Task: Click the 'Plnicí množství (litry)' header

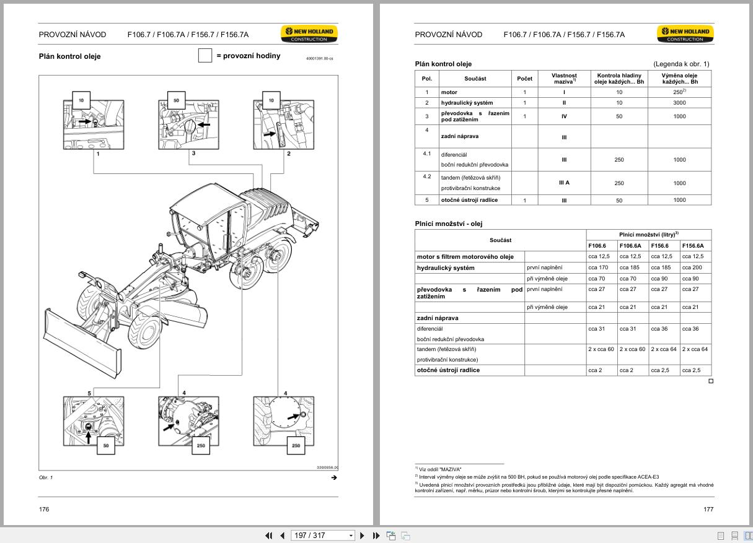Action: pyautogui.click(x=649, y=234)
